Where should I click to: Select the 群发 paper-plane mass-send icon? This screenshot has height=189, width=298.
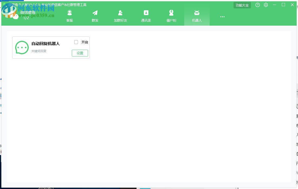pyautogui.click(x=95, y=12)
